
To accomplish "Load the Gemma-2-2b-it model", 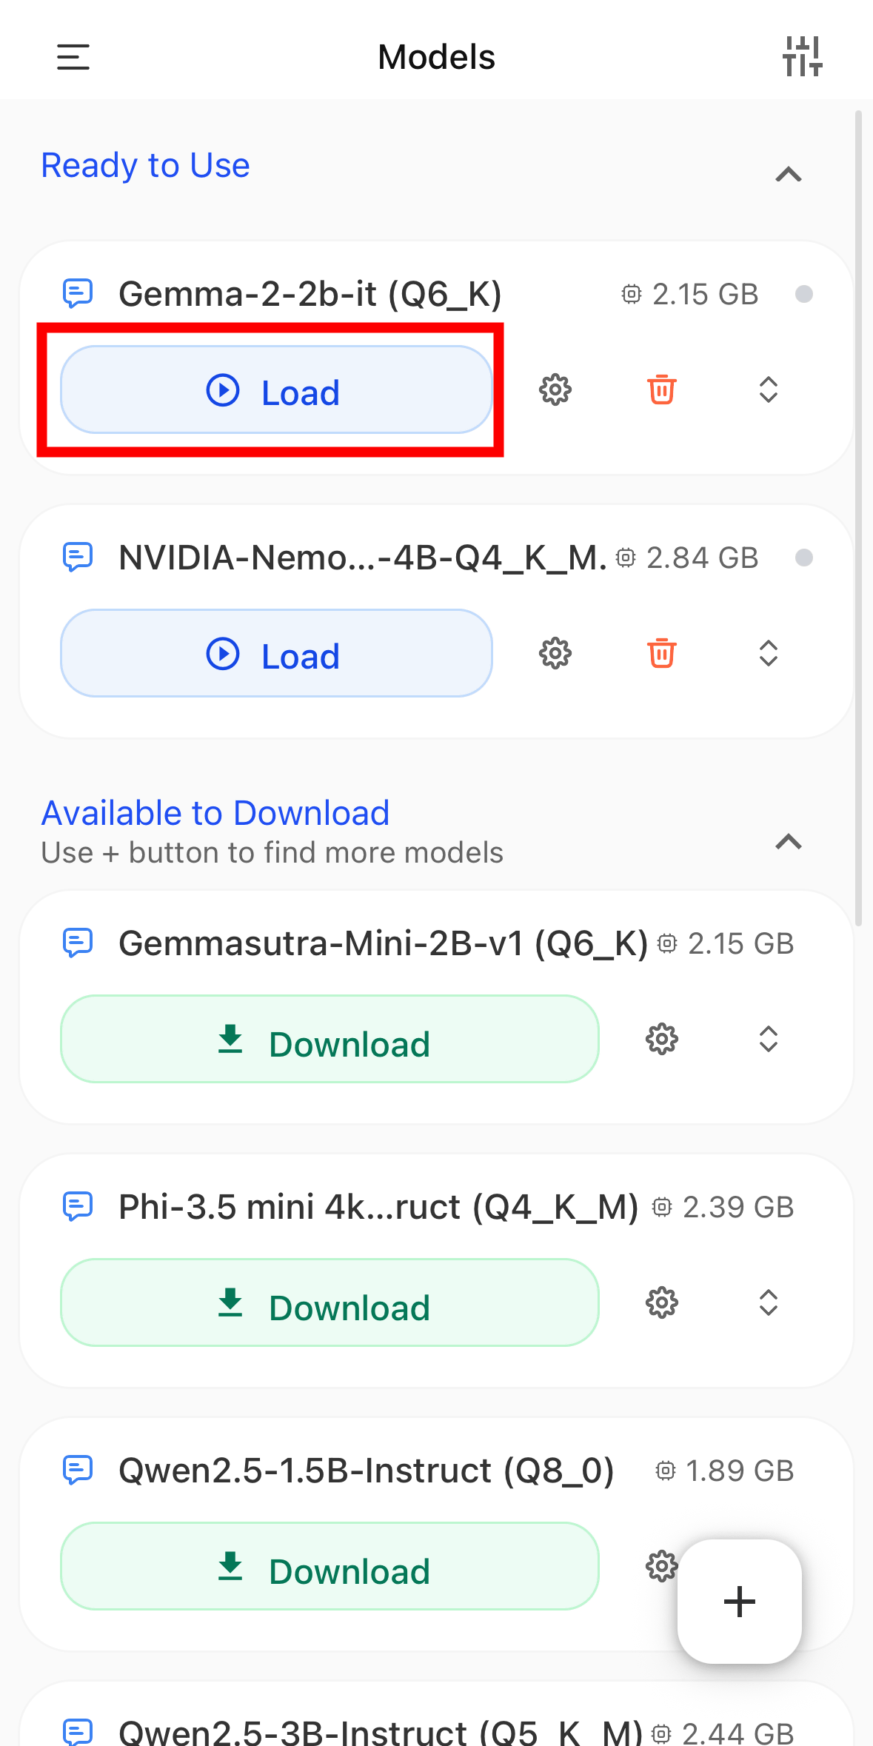I will tap(275, 389).
